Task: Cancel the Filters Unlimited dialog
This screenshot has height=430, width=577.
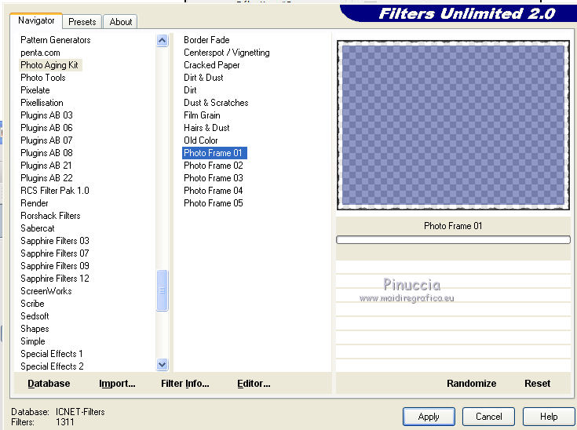Action: (488, 417)
